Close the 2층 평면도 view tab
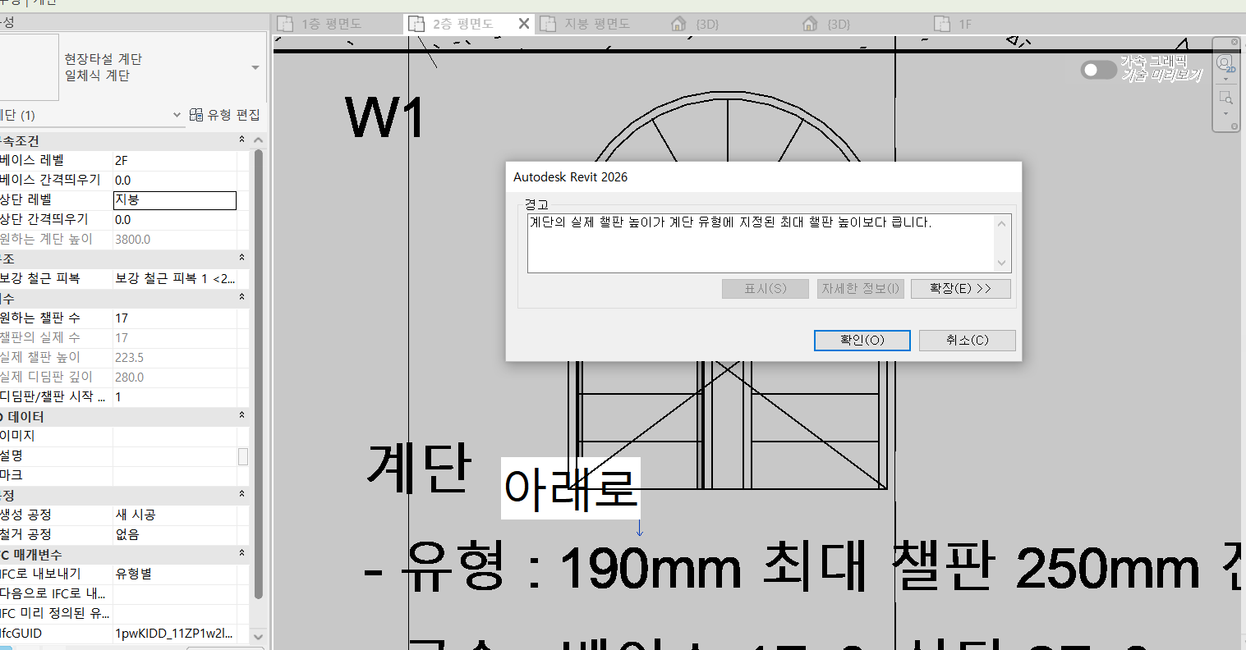The width and height of the screenshot is (1246, 650). 524,24
